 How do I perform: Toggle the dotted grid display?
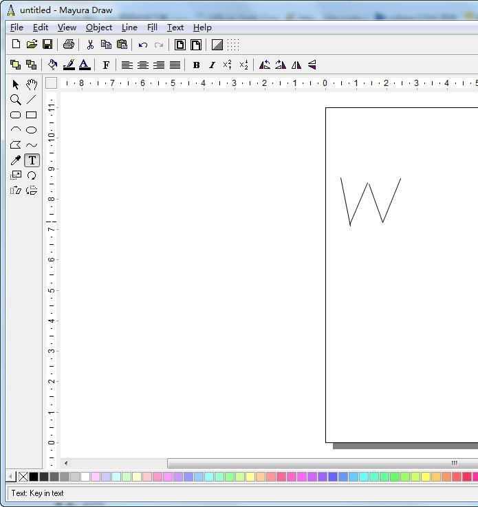coord(233,45)
